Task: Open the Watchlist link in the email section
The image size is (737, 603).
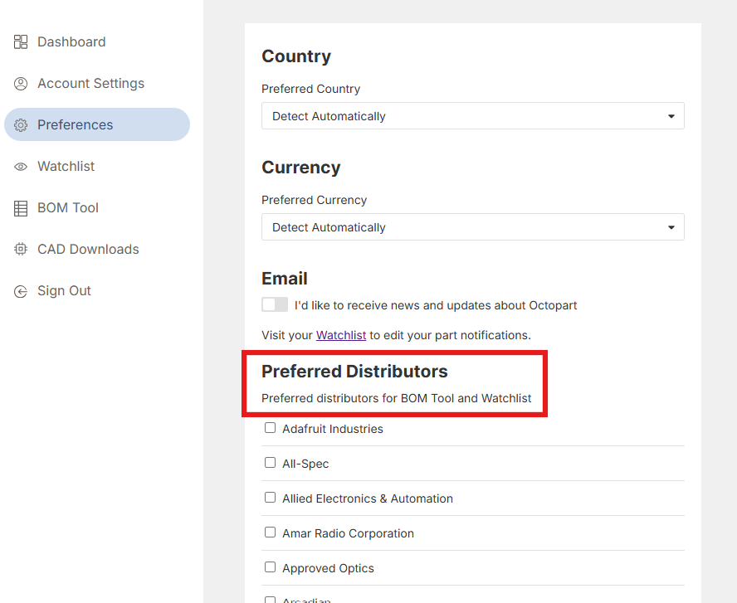Action: tap(340, 335)
